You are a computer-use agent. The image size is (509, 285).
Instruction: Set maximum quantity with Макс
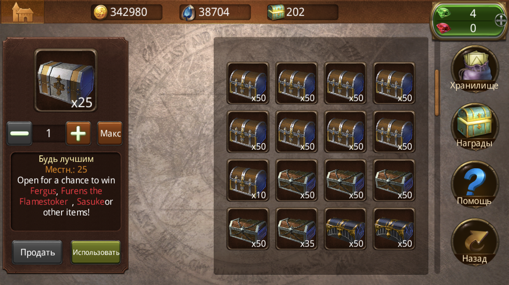coord(110,134)
